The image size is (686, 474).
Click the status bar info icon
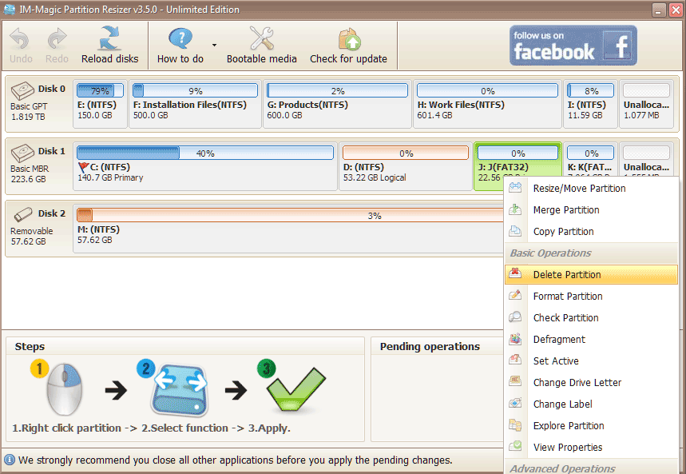10,460
